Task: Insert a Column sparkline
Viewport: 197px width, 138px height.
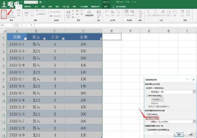Action: [x=112, y=13]
